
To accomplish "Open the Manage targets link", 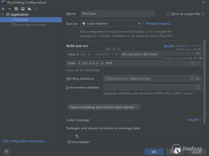I will 158,24.
